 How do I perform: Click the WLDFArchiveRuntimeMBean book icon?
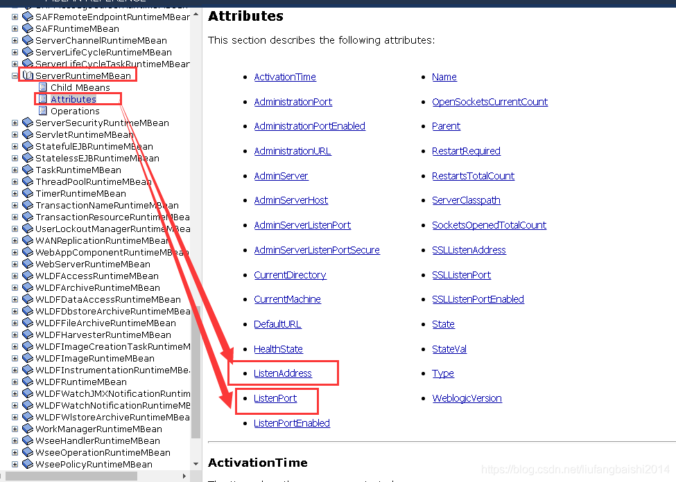[x=28, y=287]
